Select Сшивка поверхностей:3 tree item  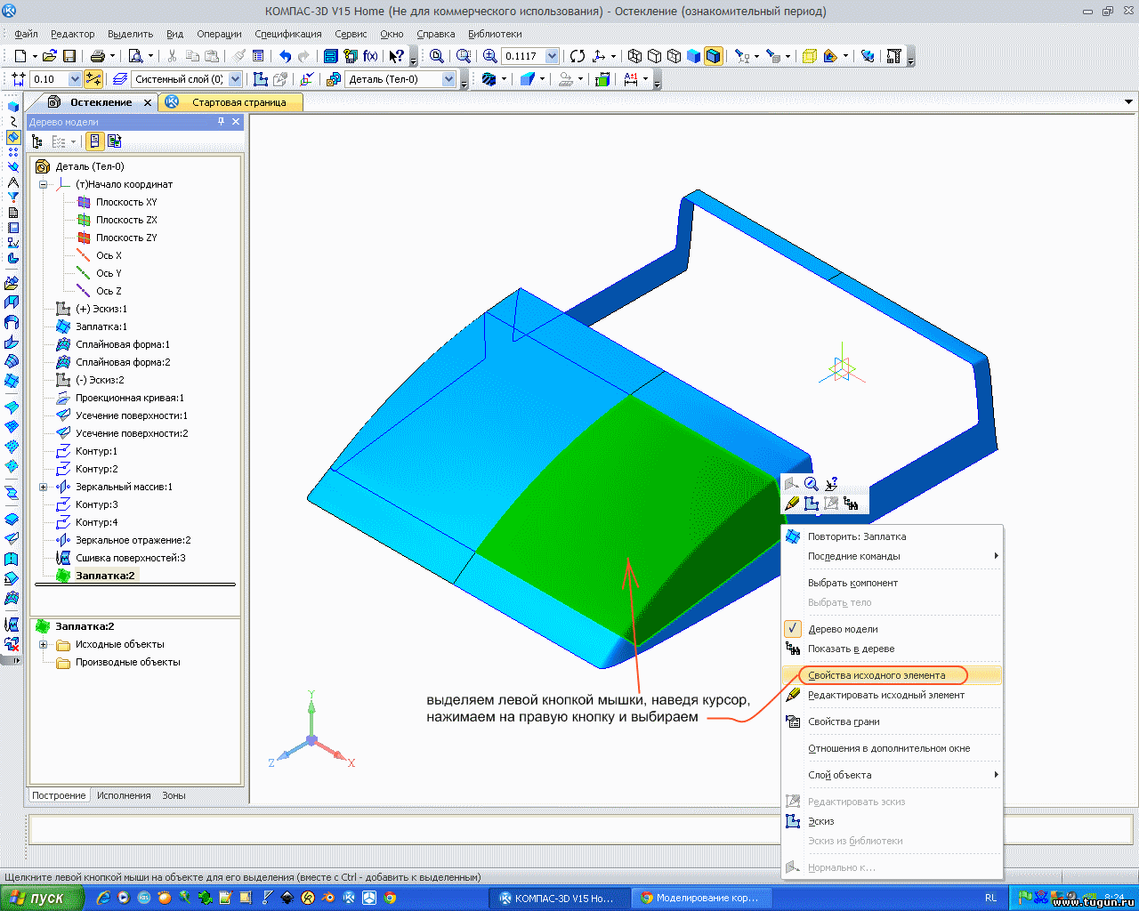(130, 558)
